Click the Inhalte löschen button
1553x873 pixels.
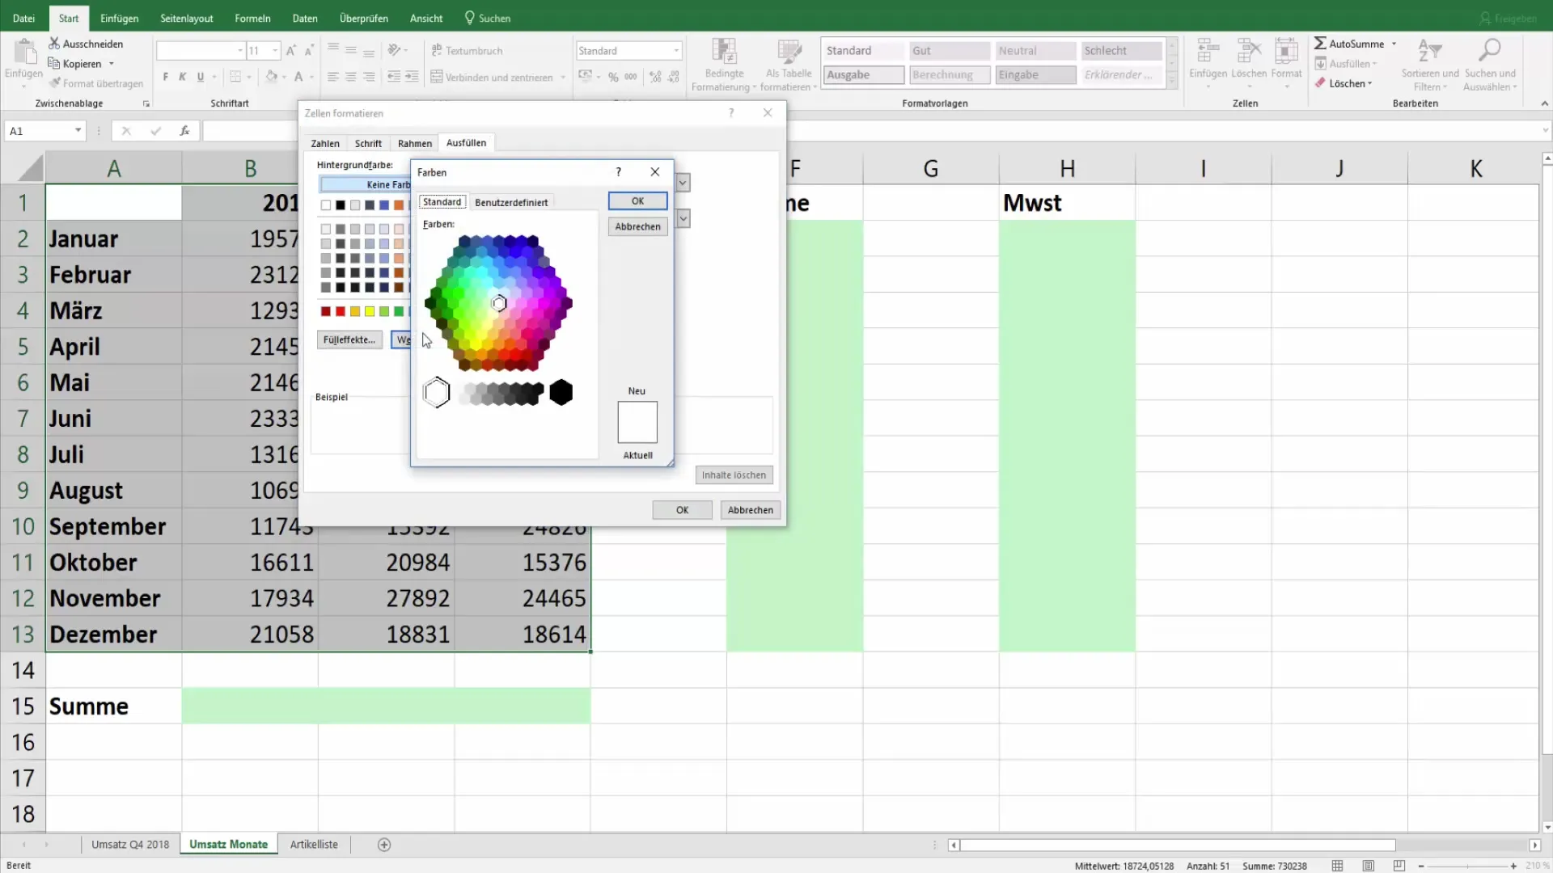point(734,475)
